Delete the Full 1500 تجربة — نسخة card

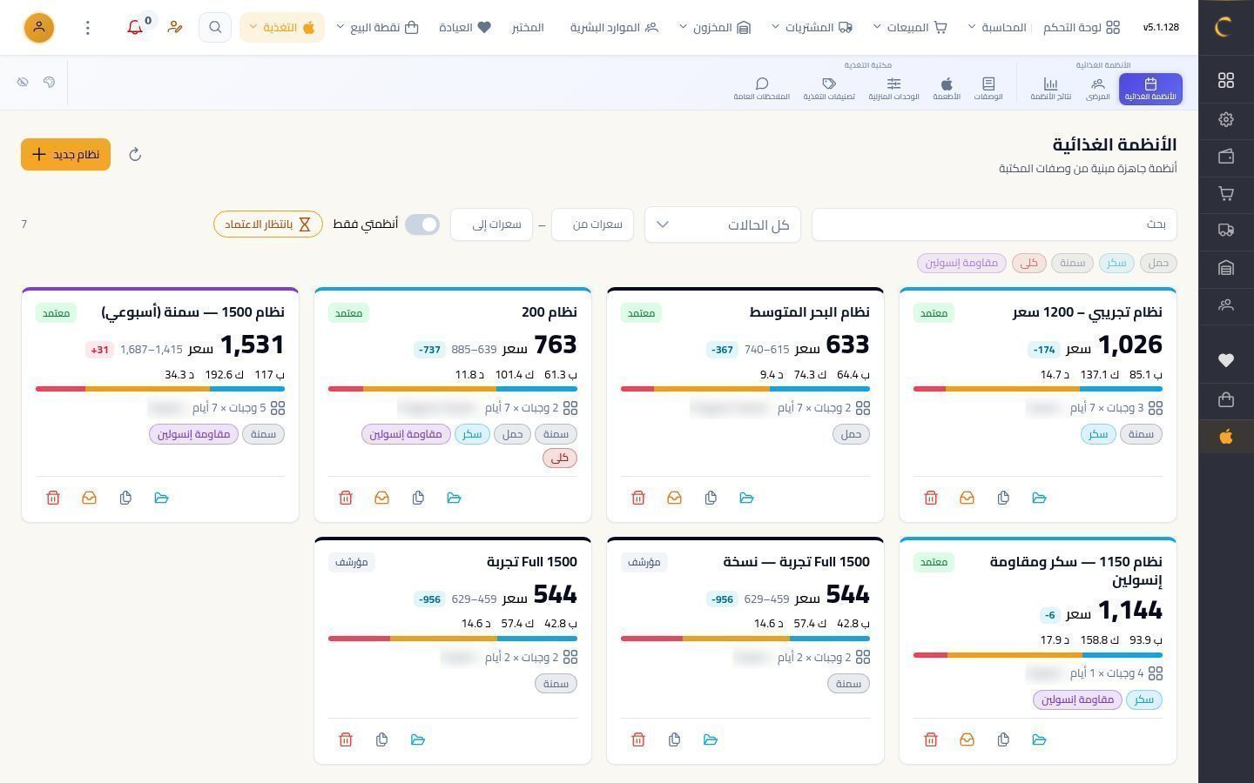point(638,739)
